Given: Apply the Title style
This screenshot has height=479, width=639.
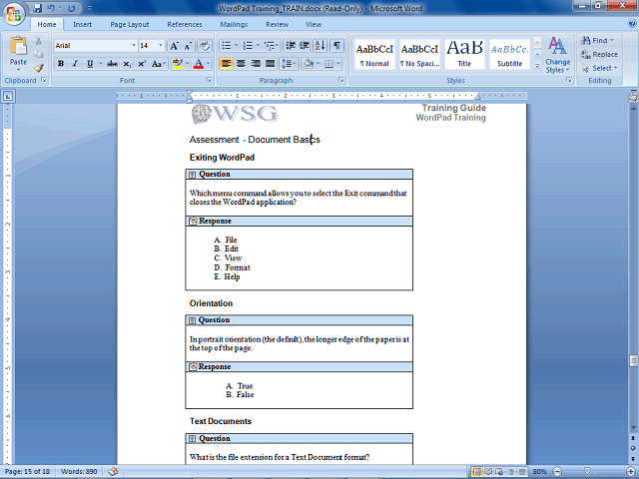Looking at the screenshot, I should [464, 54].
